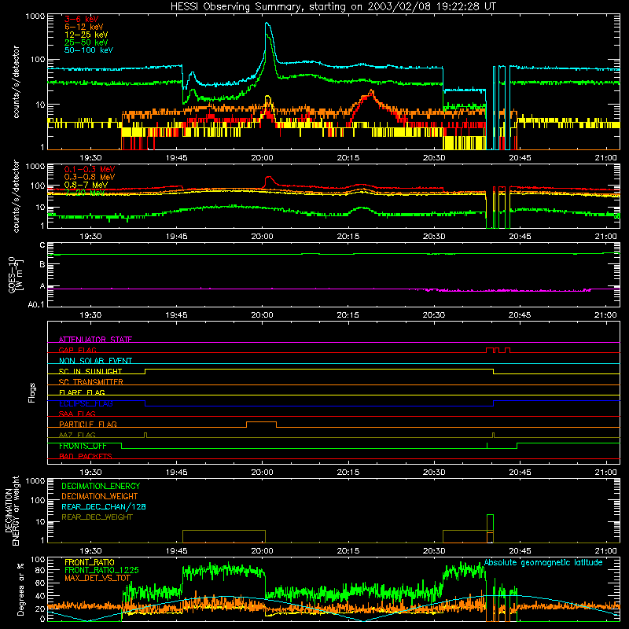Click the vertical Flags axis title
Viewport: 629px width, 629px height.
pos(32,392)
